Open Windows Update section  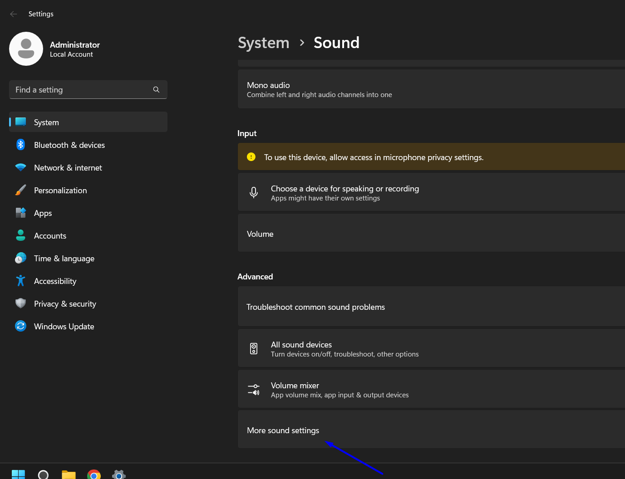pyautogui.click(x=64, y=327)
